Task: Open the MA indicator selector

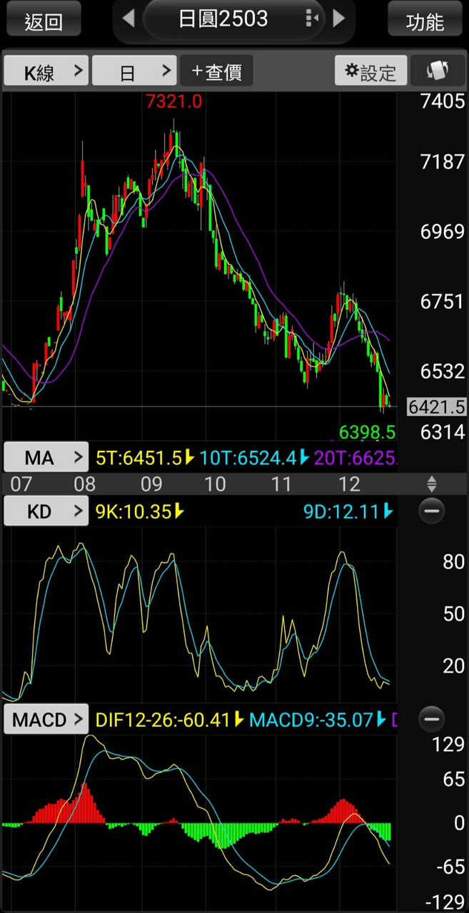Action: click(46, 457)
